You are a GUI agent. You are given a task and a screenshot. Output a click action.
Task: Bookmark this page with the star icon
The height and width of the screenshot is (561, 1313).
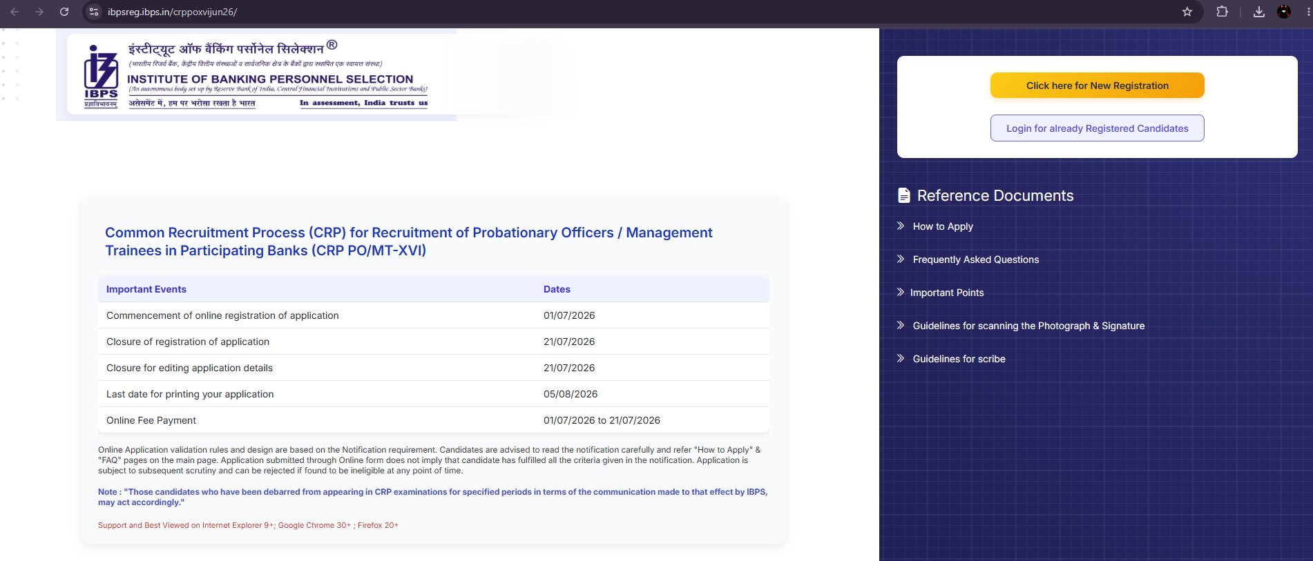(1187, 12)
